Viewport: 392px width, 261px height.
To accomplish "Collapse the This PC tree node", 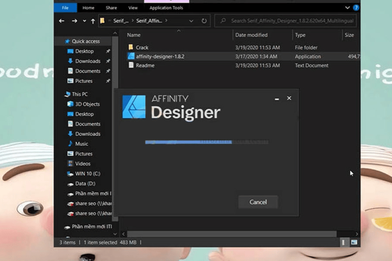I will coord(61,94).
